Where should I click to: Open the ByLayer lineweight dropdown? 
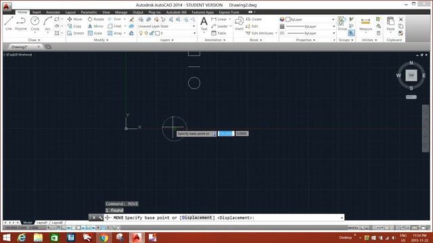pos(333,26)
